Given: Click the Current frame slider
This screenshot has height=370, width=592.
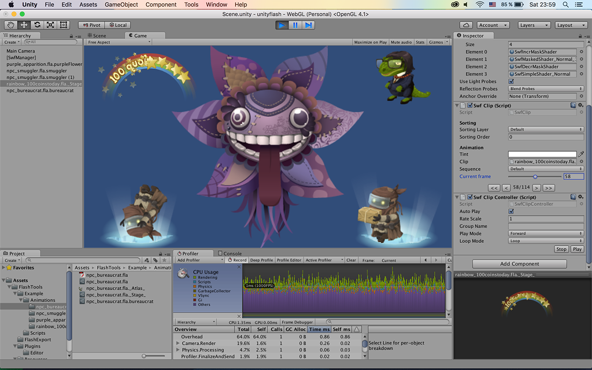Looking at the screenshot, I should click(535, 176).
